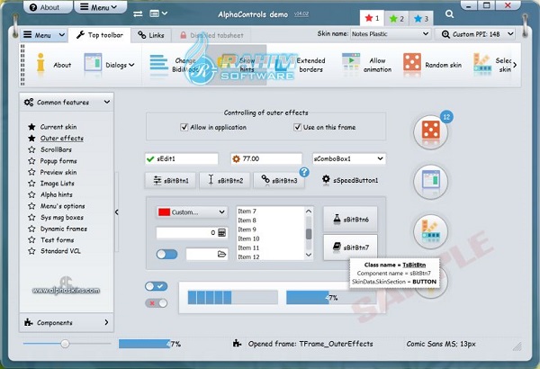Click the www.alphaskins.com link

pos(66,291)
